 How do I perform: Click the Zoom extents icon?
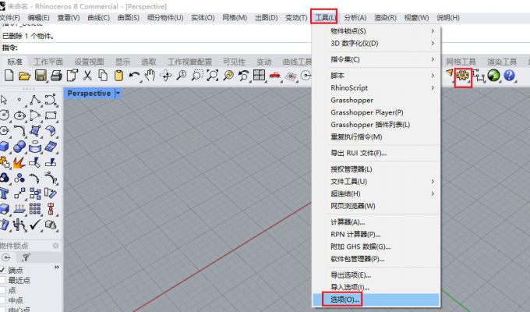(212, 75)
